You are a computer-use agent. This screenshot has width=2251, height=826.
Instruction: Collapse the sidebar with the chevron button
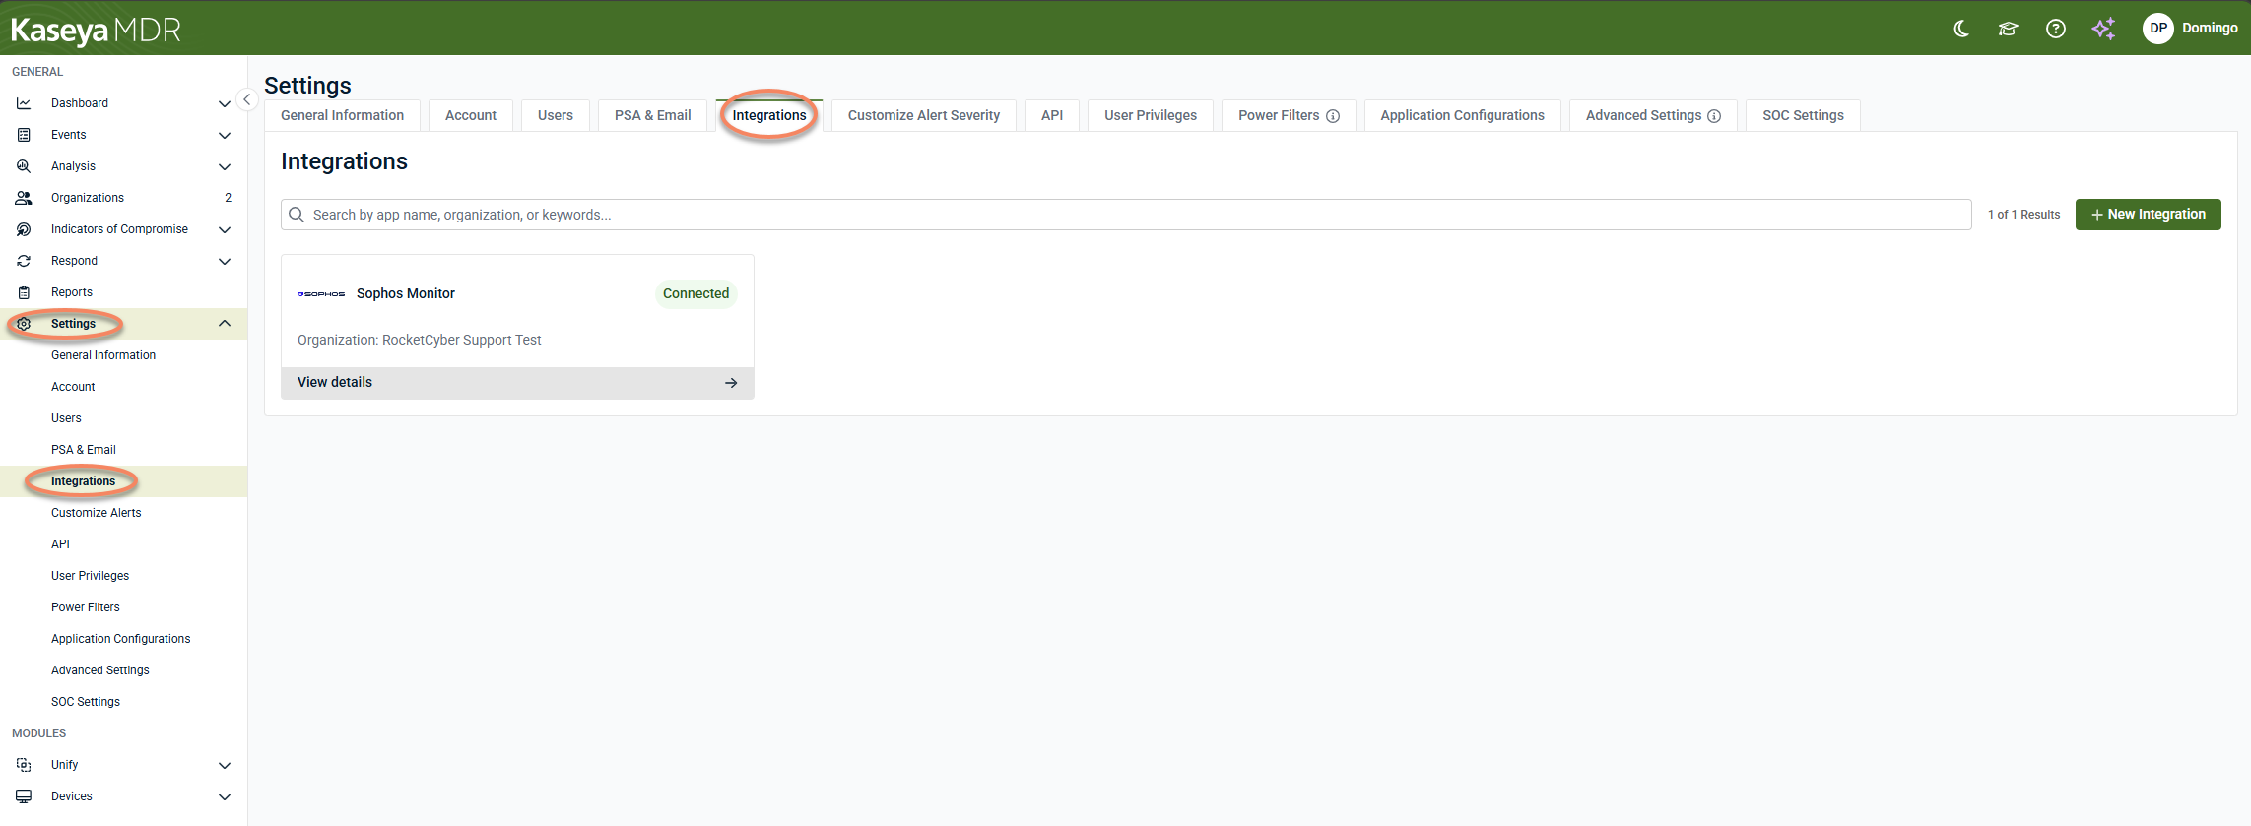click(247, 99)
